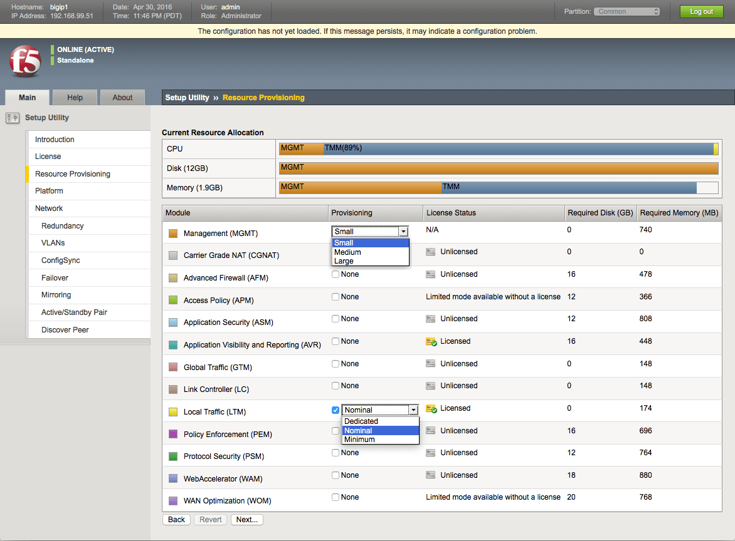Open ConfigSync in the setup menu
The image size is (735, 541).
90,260
